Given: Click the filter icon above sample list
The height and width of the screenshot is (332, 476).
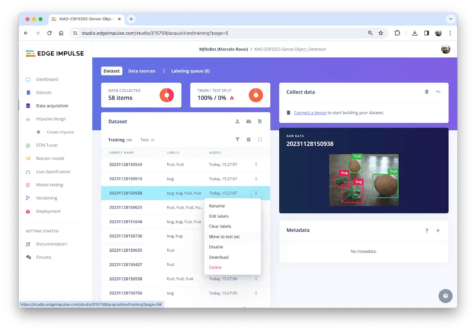Looking at the screenshot, I should (x=237, y=140).
